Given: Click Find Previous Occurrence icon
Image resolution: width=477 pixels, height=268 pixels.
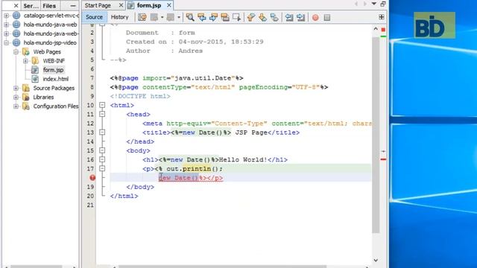Looking at the screenshot, I should pos(202,17).
